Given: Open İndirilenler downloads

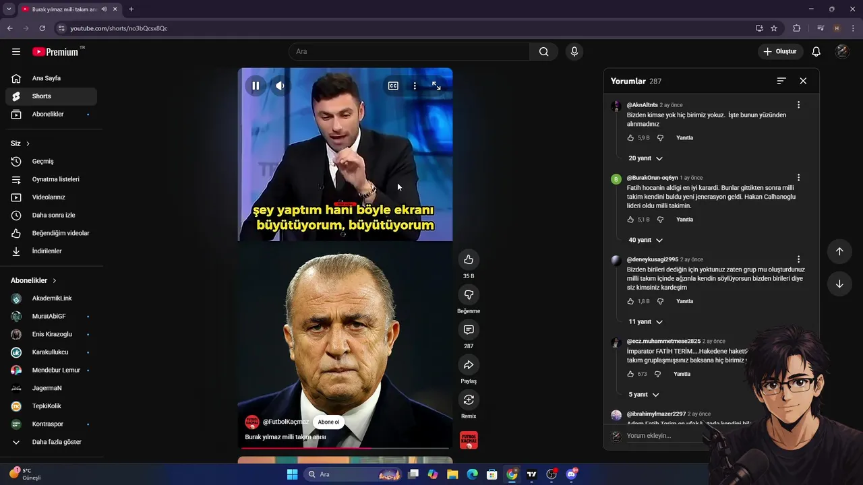Looking at the screenshot, I should tap(51, 251).
